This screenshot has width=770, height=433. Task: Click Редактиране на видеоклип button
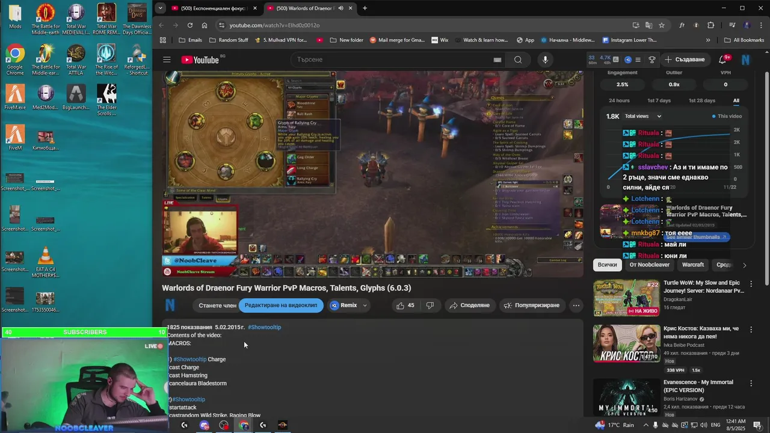281,306
